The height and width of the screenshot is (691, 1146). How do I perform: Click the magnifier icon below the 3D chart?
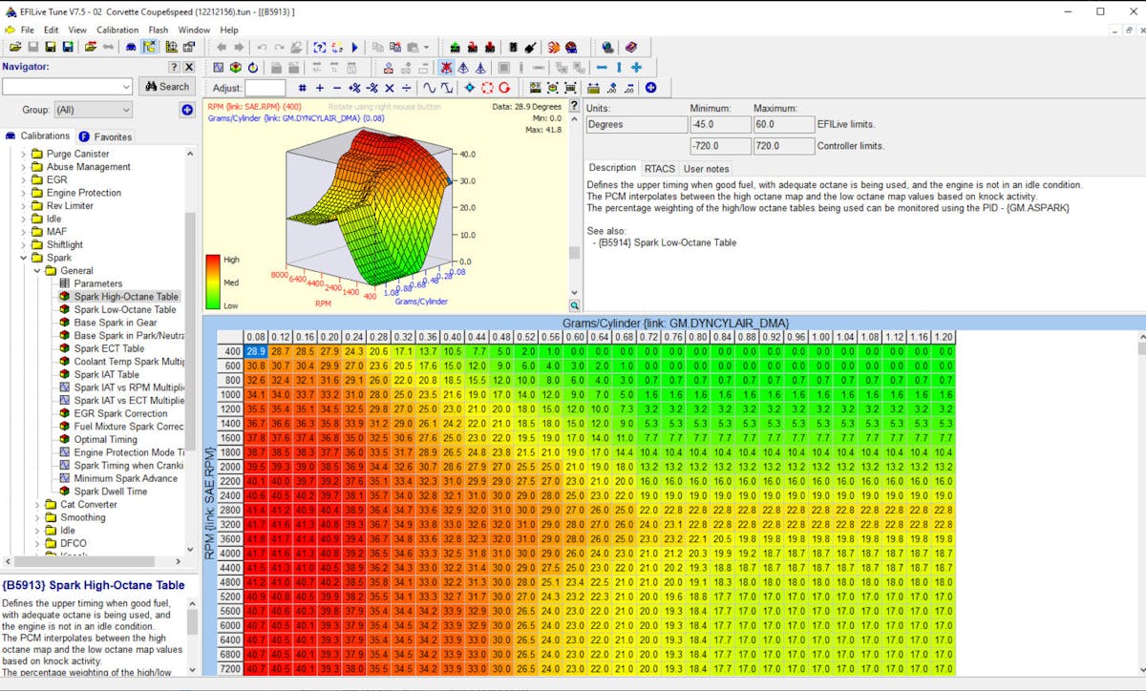click(575, 305)
